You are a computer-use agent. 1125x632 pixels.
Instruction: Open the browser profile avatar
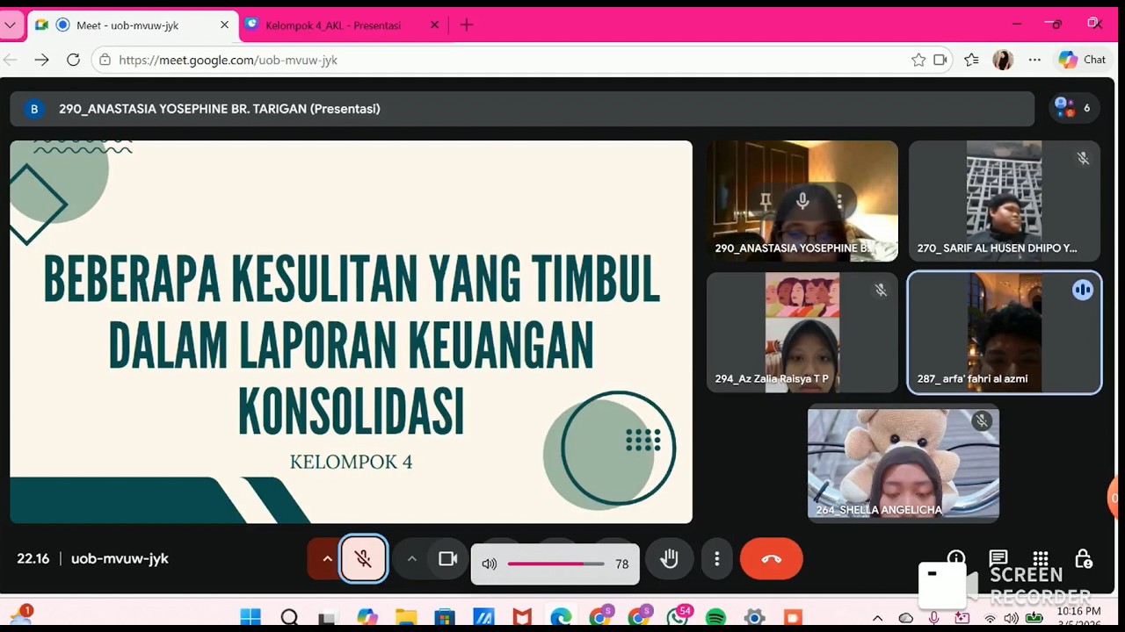click(1003, 60)
